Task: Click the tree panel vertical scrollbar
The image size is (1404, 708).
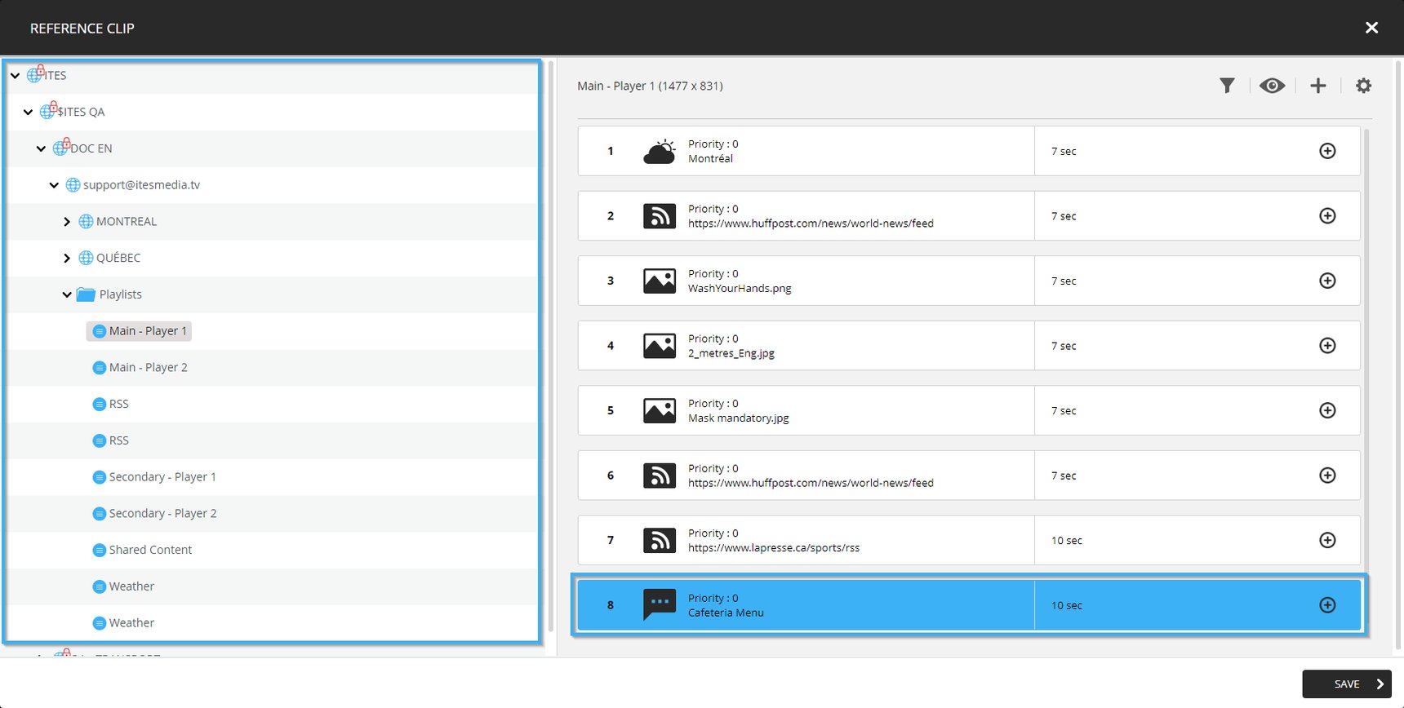Action: pyautogui.click(x=551, y=347)
